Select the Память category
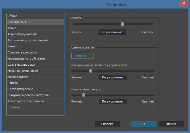 coord(35,83)
